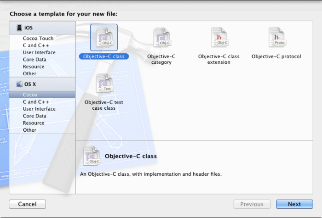Choose User Interface under iOS
Viewport: 322px width, 218px height.
pos(39,53)
